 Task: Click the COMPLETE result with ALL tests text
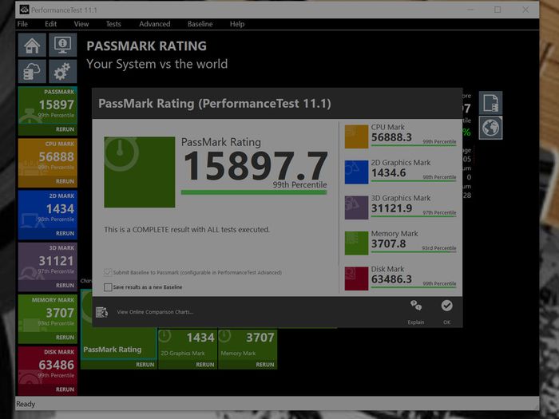pyautogui.click(x=187, y=230)
